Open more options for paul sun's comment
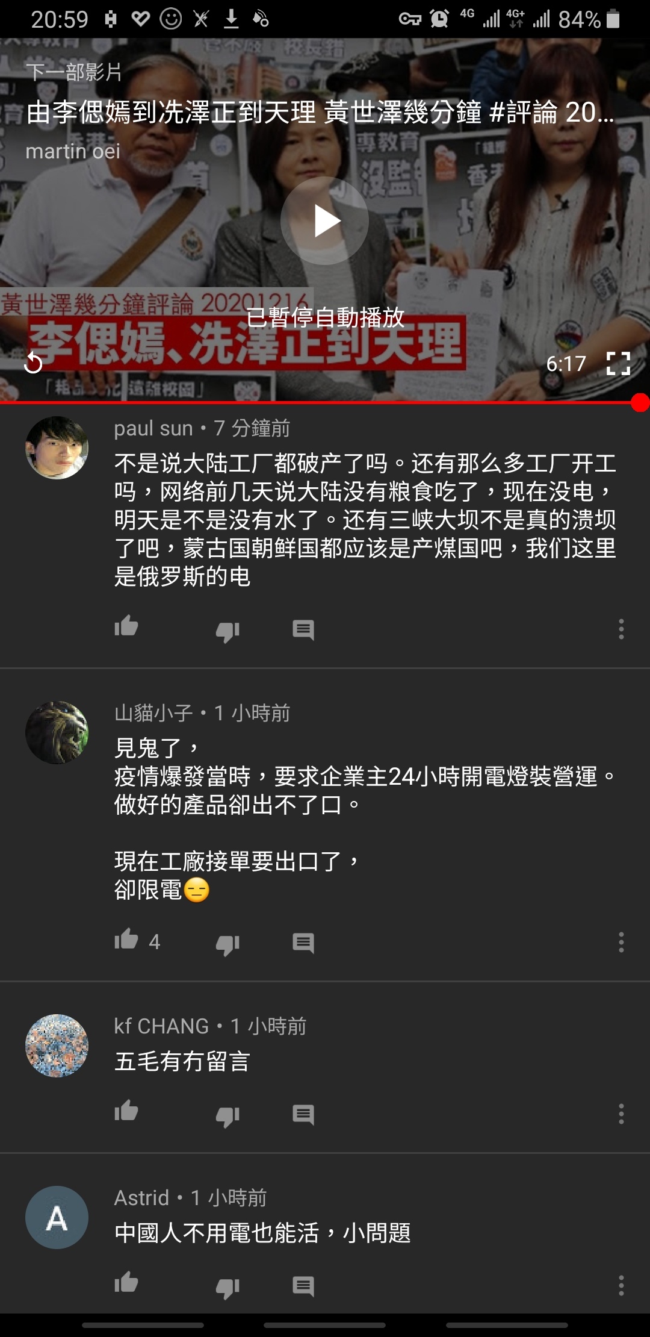The width and height of the screenshot is (650, 1337). (x=621, y=629)
